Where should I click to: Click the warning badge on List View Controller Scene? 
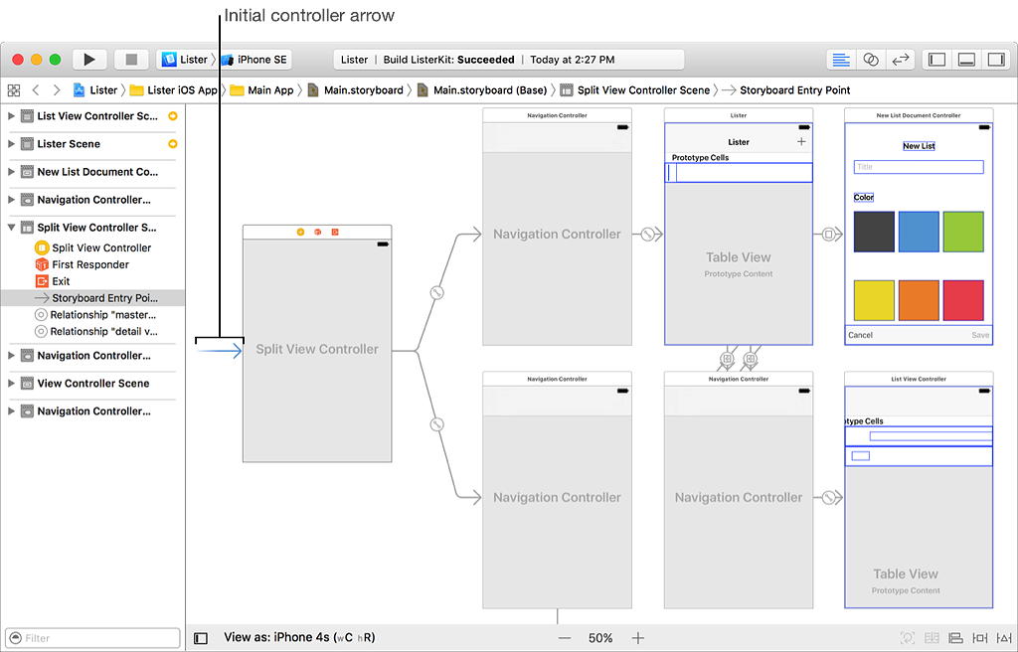click(x=173, y=116)
